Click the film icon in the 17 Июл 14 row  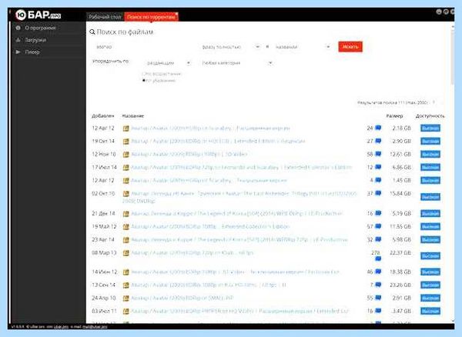(x=126, y=168)
